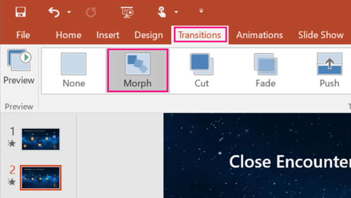
Task: Open the Slide Show tab
Action: 321,35
